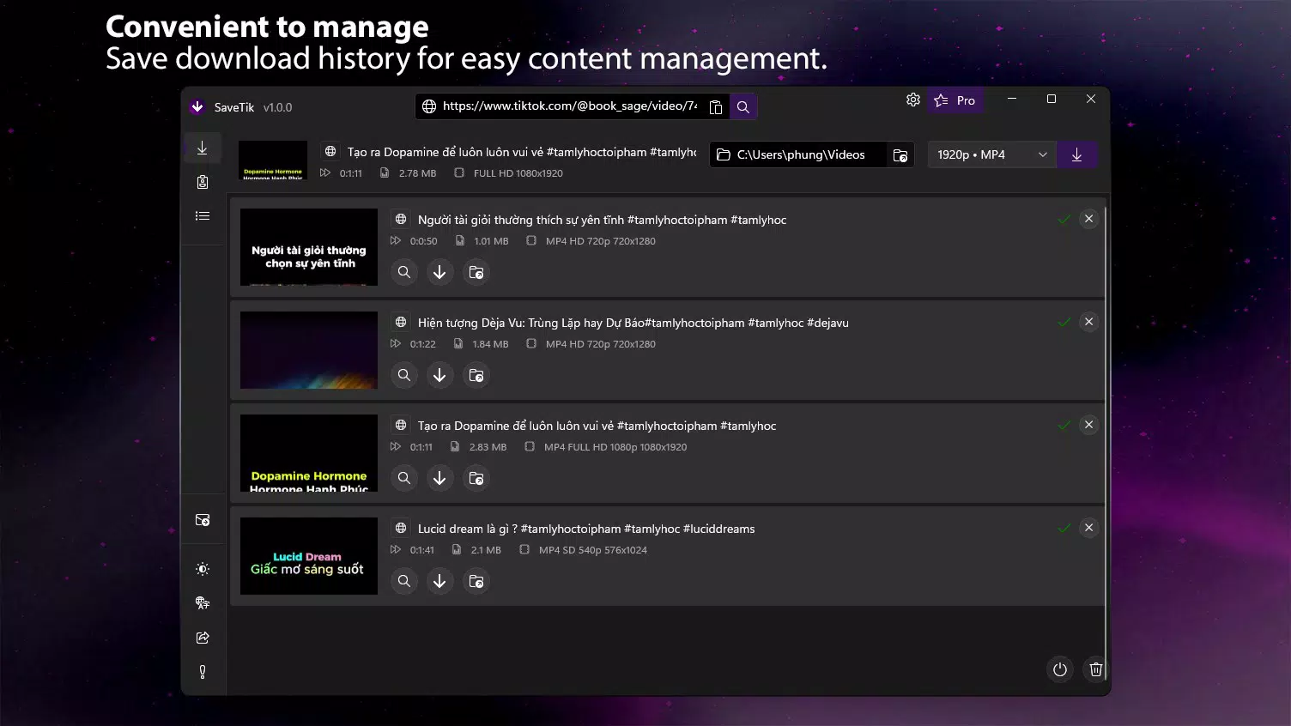Paste the URL with the clipboard icon

coord(716,106)
